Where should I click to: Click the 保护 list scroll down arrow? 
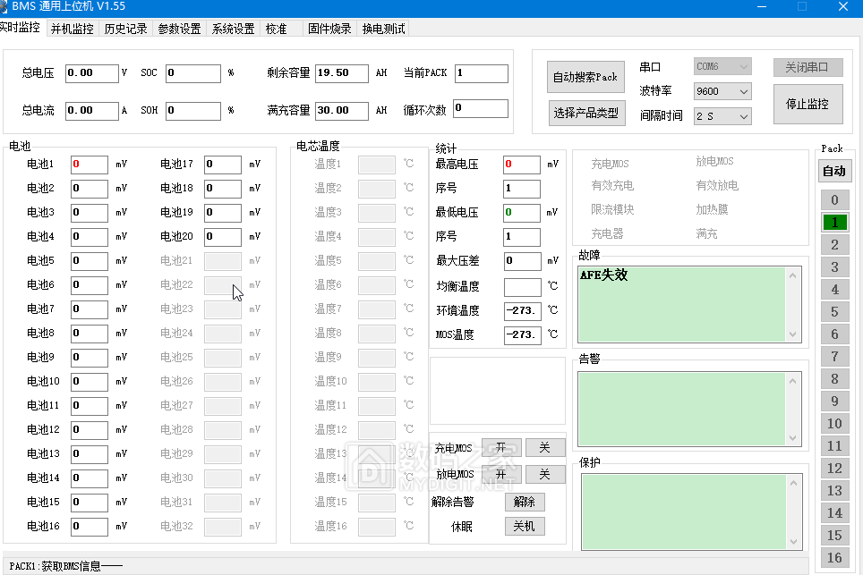point(794,542)
